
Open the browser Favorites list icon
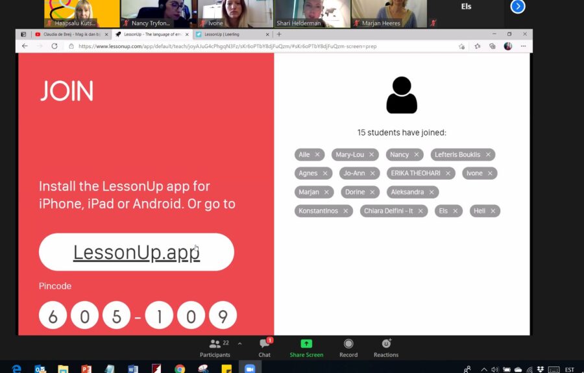(x=477, y=47)
